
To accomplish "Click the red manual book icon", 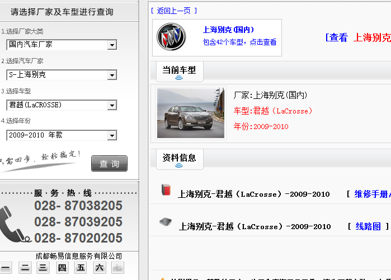I will tap(166, 190).
